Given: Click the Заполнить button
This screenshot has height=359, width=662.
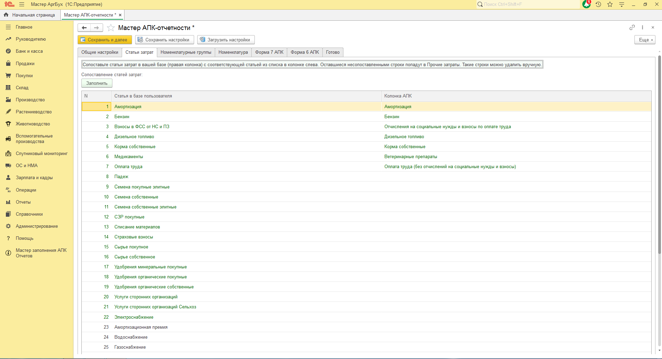Looking at the screenshot, I should [97, 83].
